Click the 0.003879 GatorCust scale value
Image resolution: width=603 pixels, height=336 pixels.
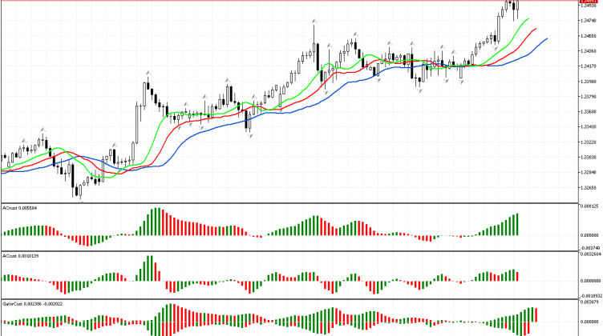point(588,302)
